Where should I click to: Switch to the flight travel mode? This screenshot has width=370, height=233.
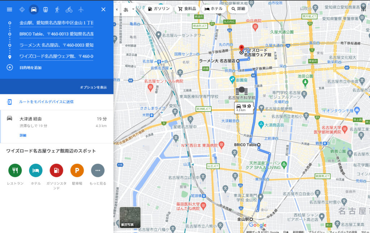click(x=81, y=9)
